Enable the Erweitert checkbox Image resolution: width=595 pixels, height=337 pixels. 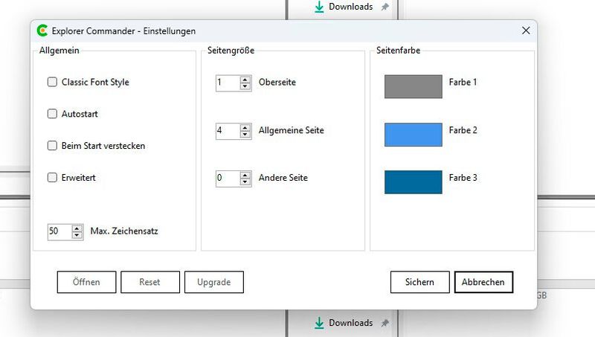pos(52,178)
